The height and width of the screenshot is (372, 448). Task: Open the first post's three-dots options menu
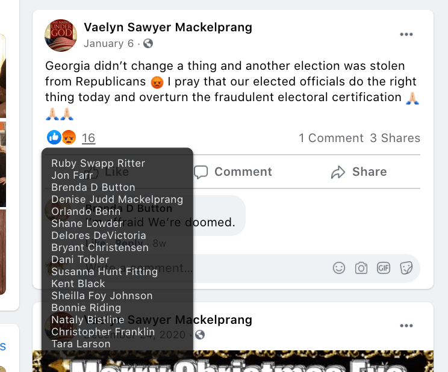pyautogui.click(x=406, y=35)
